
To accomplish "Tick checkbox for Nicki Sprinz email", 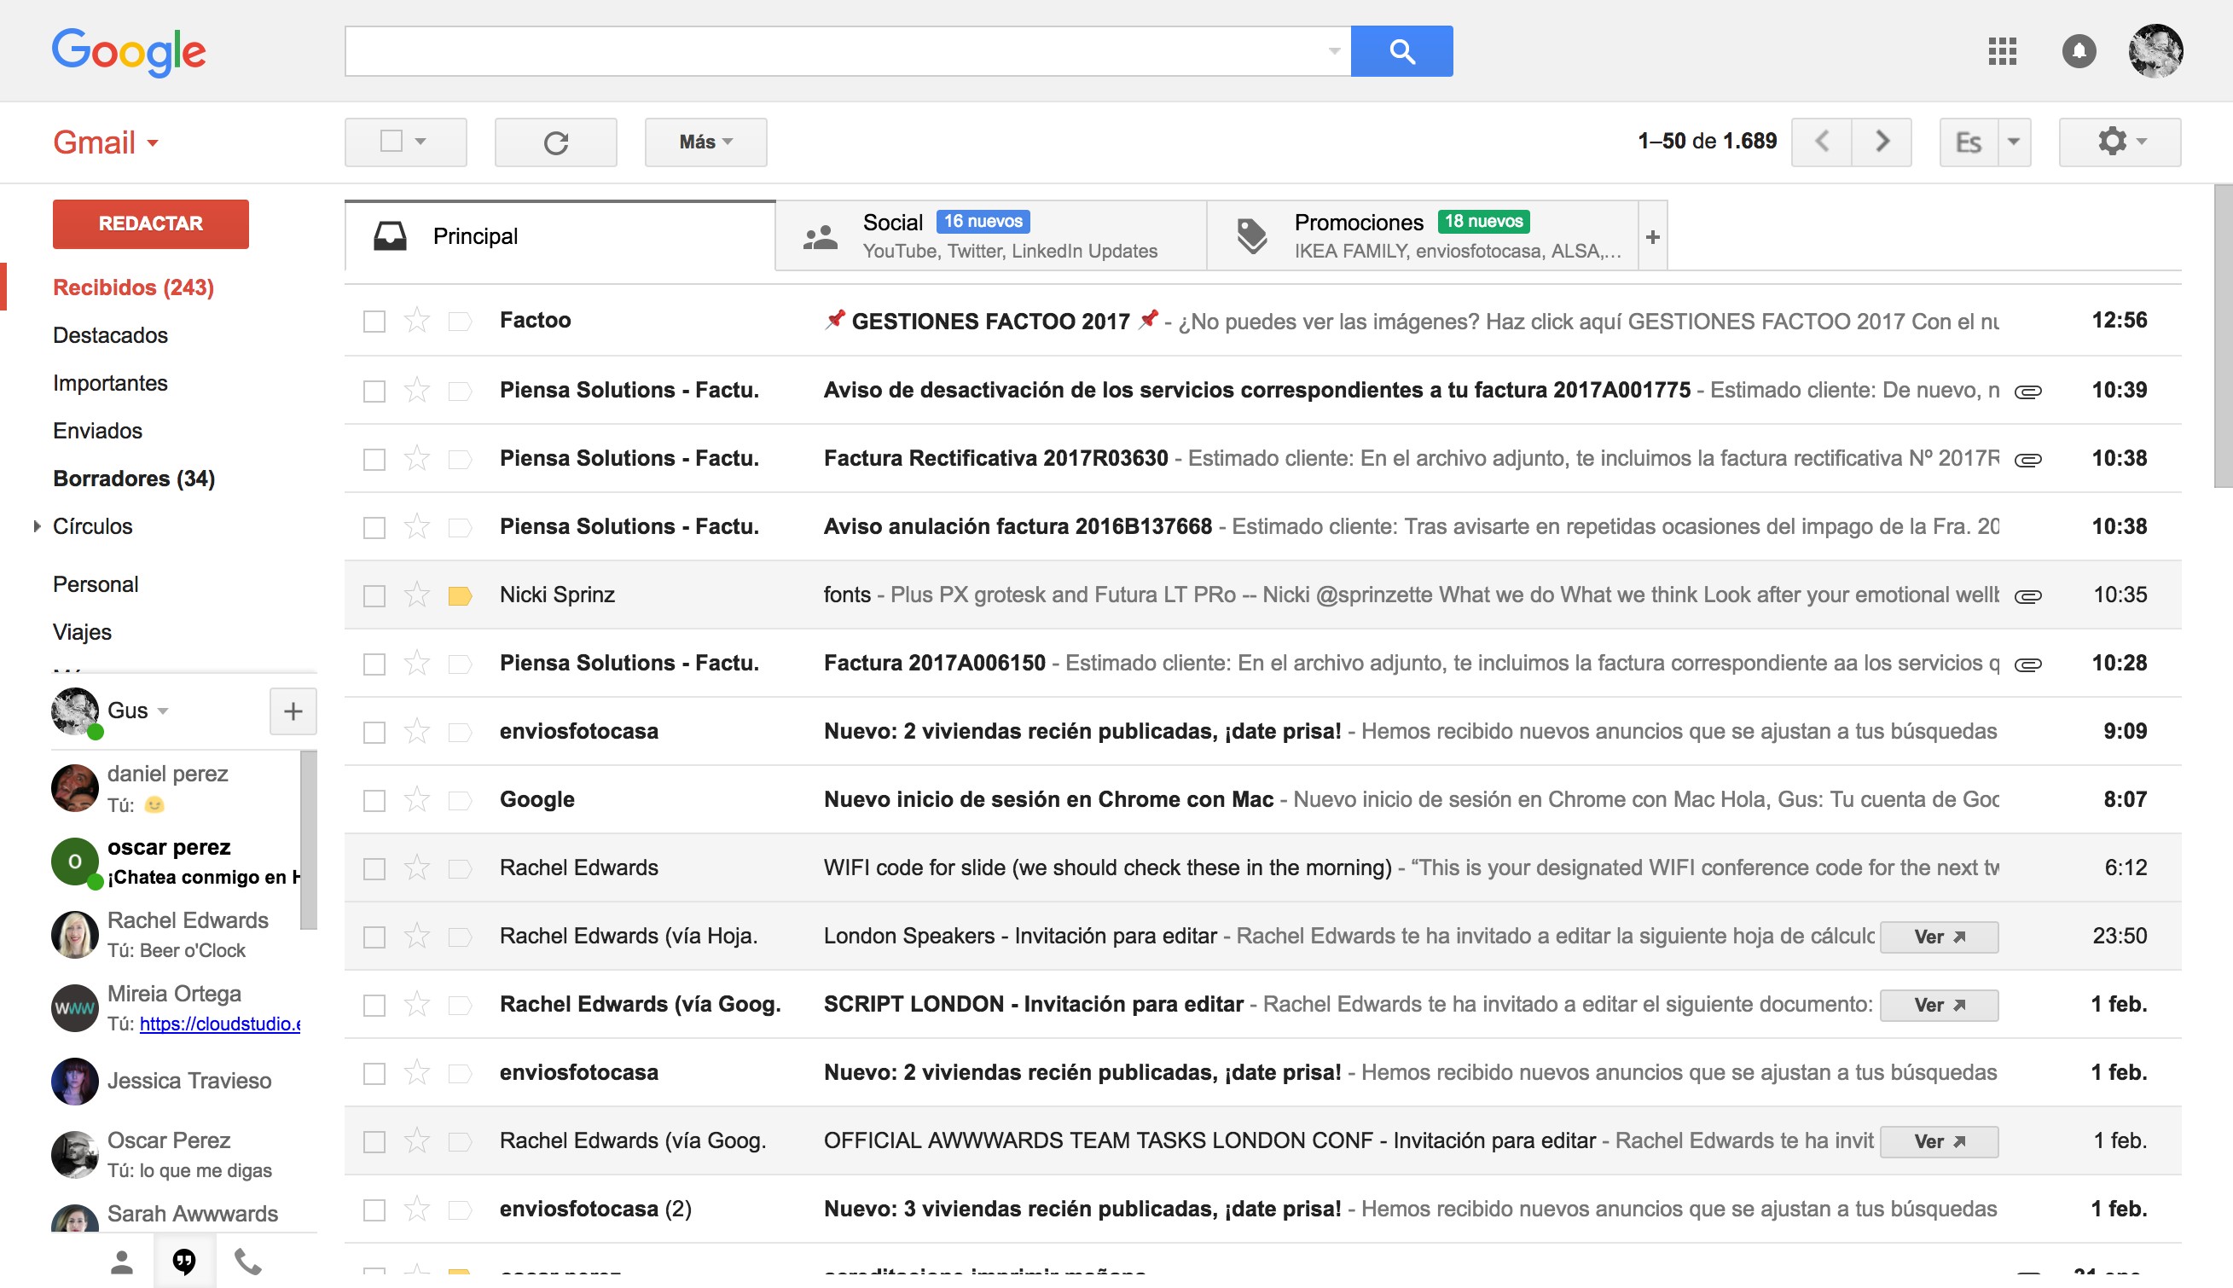I will coord(374,595).
